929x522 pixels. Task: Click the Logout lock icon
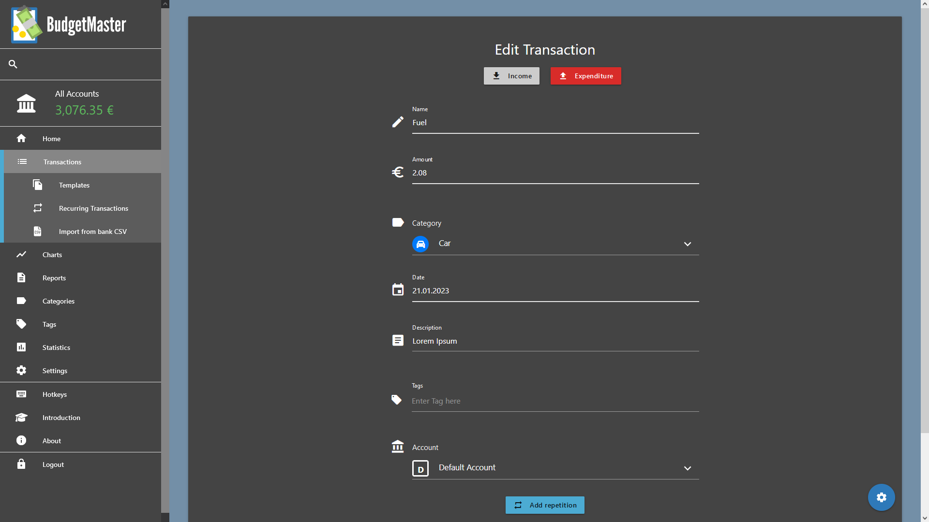click(21, 464)
